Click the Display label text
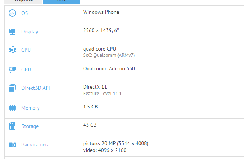252x159 pixels. tap(30, 31)
